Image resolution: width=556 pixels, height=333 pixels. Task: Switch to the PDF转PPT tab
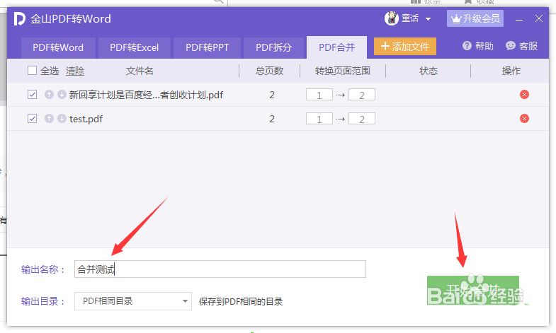[x=207, y=47]
